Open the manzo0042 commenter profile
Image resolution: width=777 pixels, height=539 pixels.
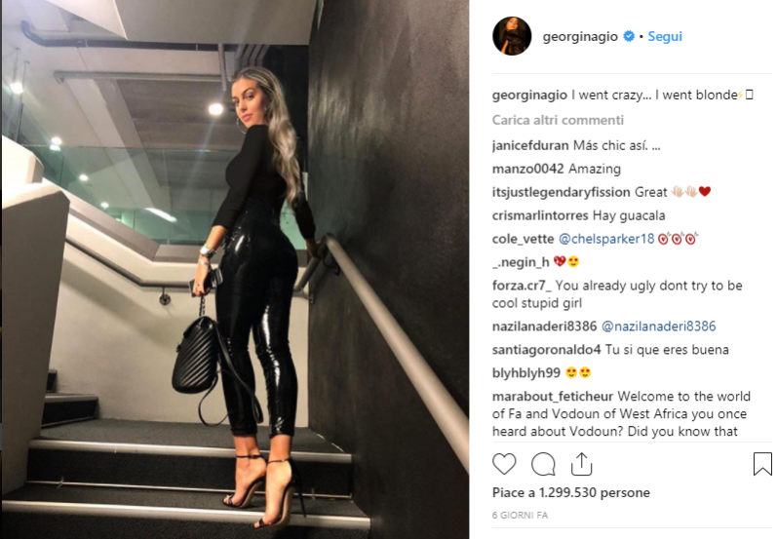tap(527, 169)
